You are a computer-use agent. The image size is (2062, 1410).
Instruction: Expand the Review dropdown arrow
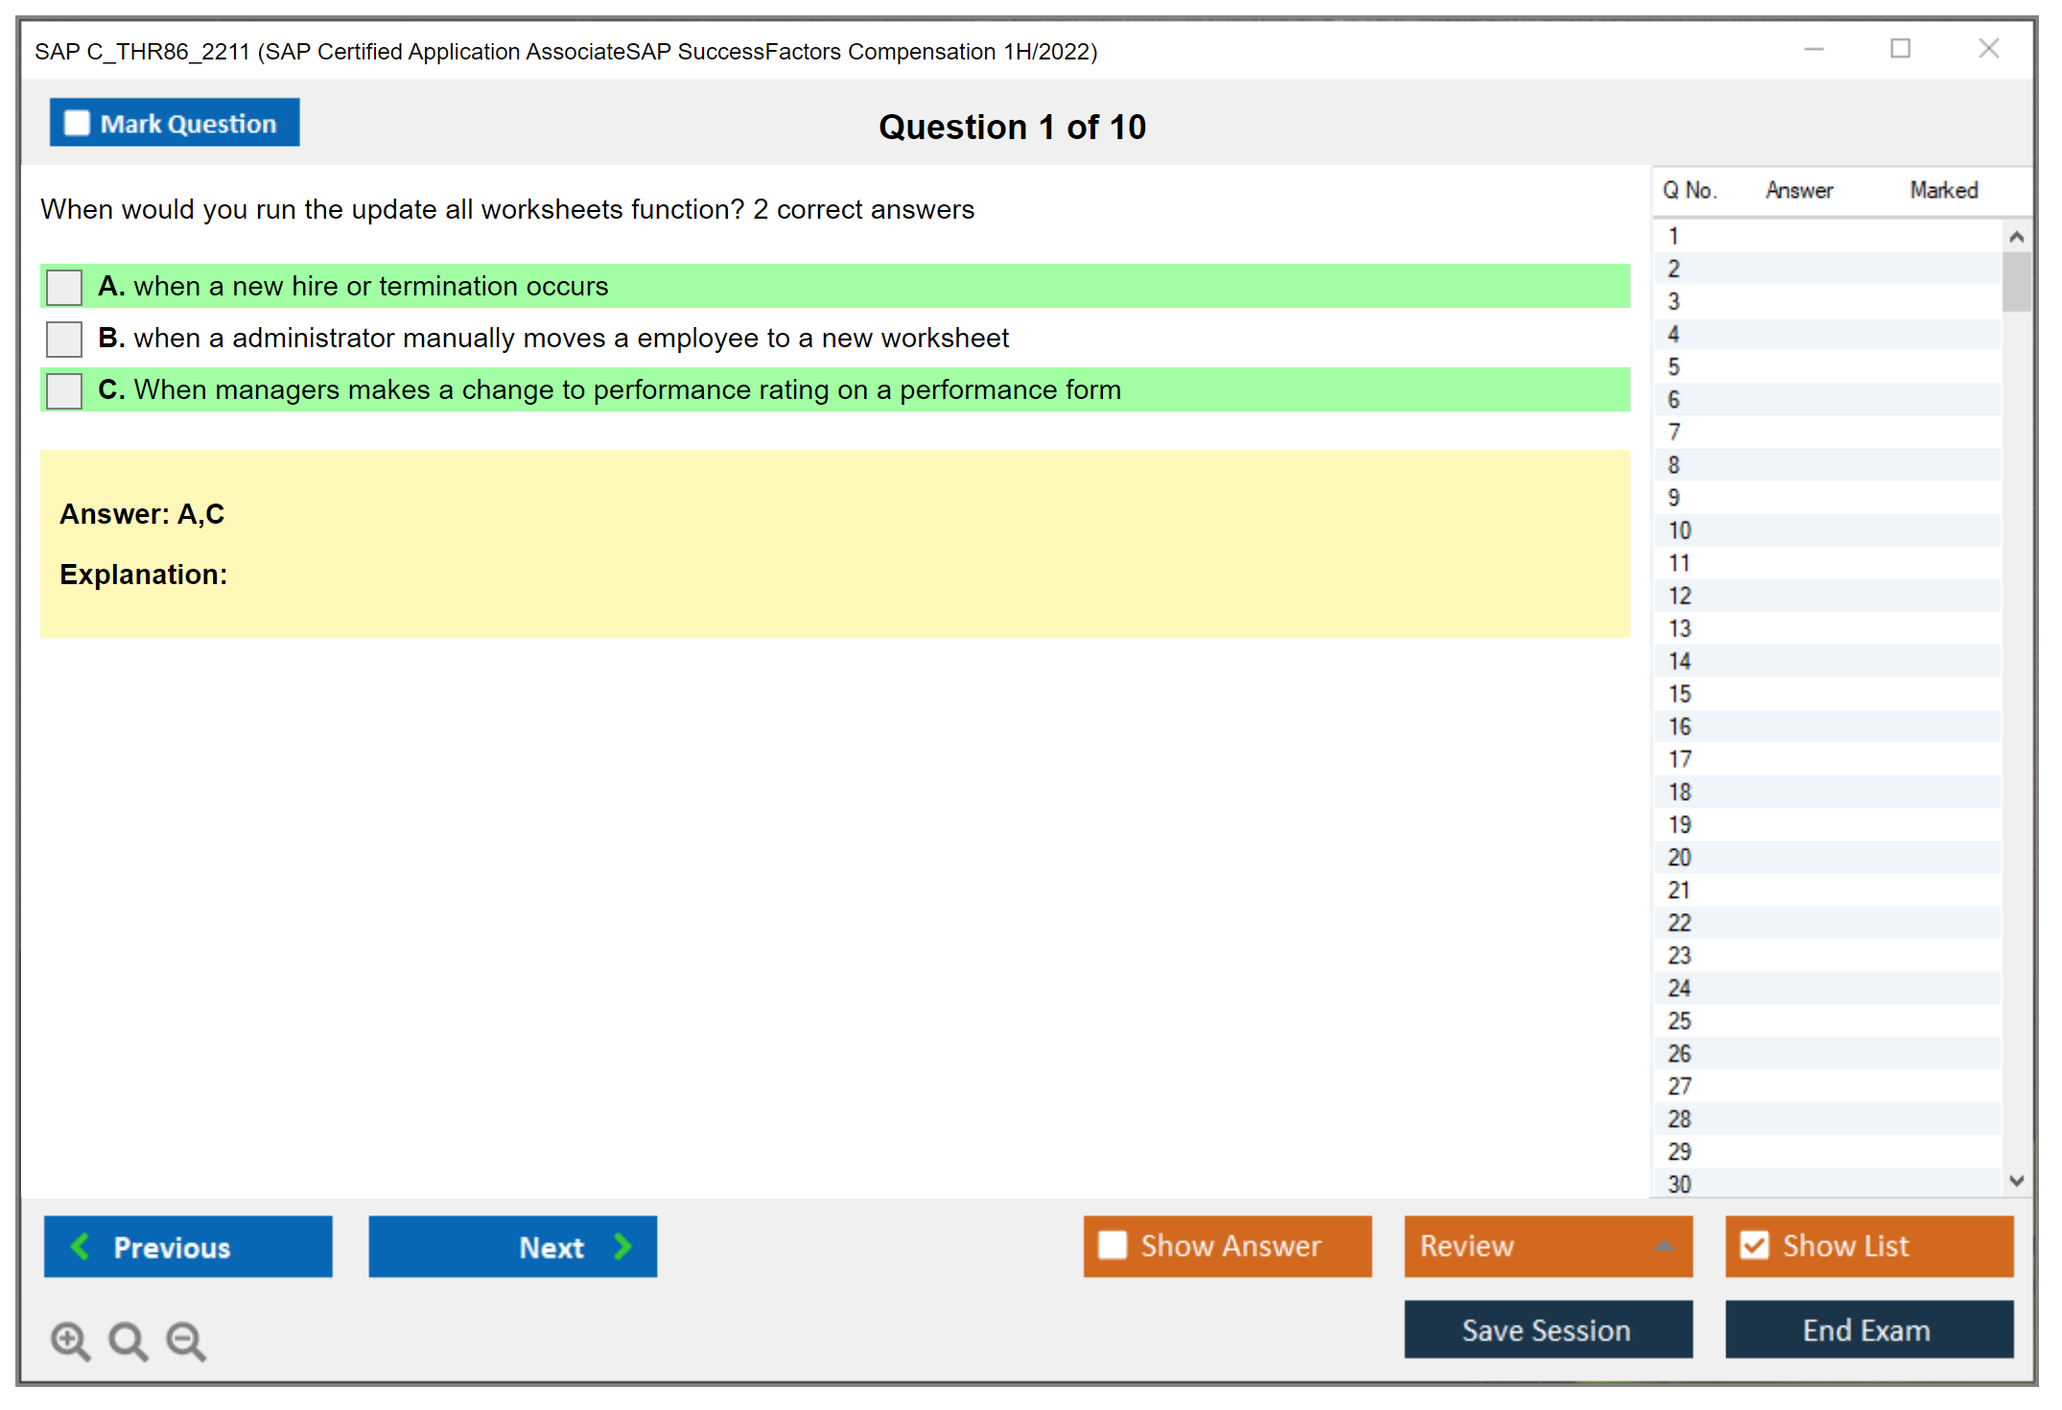(1664, 1246)
